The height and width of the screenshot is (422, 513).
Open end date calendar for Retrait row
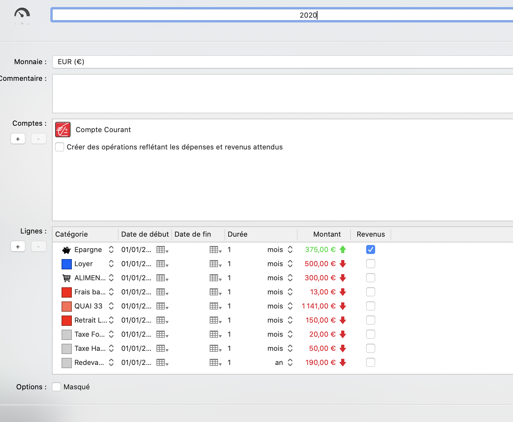pos(215,320)
